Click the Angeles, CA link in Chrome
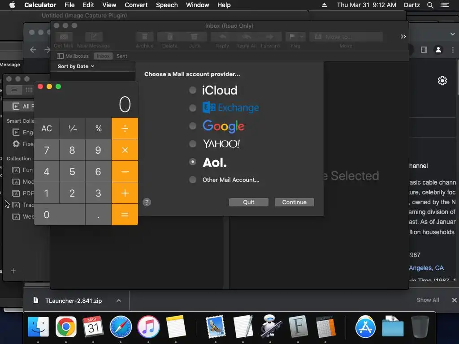Screen dimensions: 459x344 click(426, 268)
